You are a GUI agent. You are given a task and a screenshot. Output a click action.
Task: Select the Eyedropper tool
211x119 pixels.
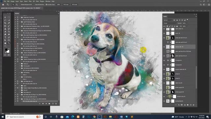click(9, 23)
